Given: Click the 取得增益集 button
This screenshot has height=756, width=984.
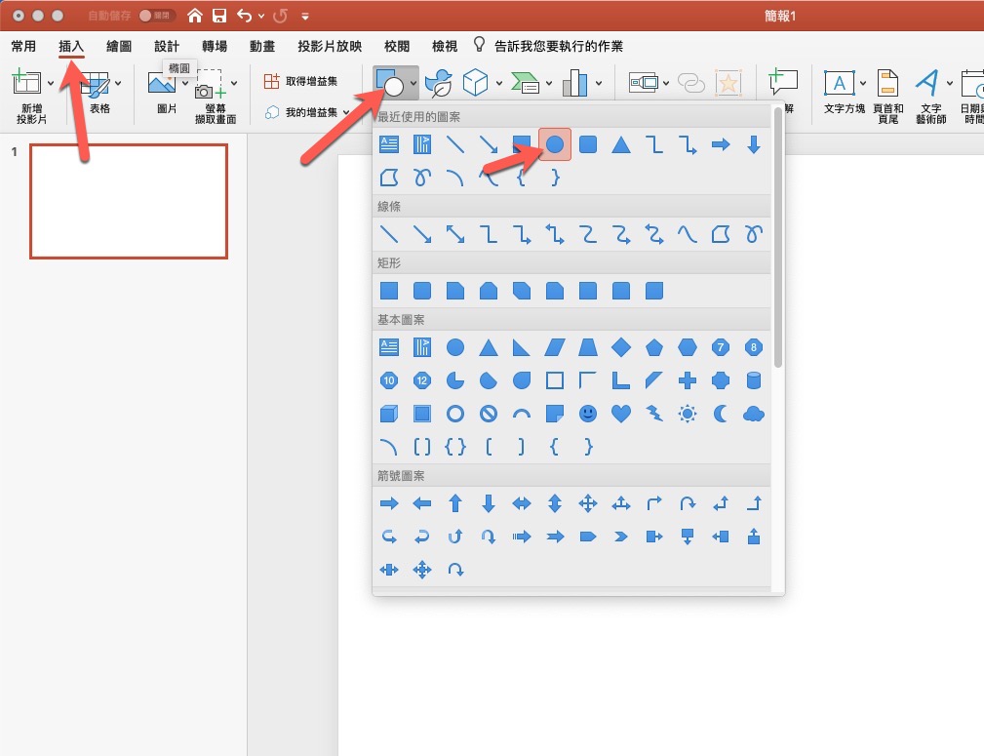Looking at the screenshot, I should [x=302, y=81].
